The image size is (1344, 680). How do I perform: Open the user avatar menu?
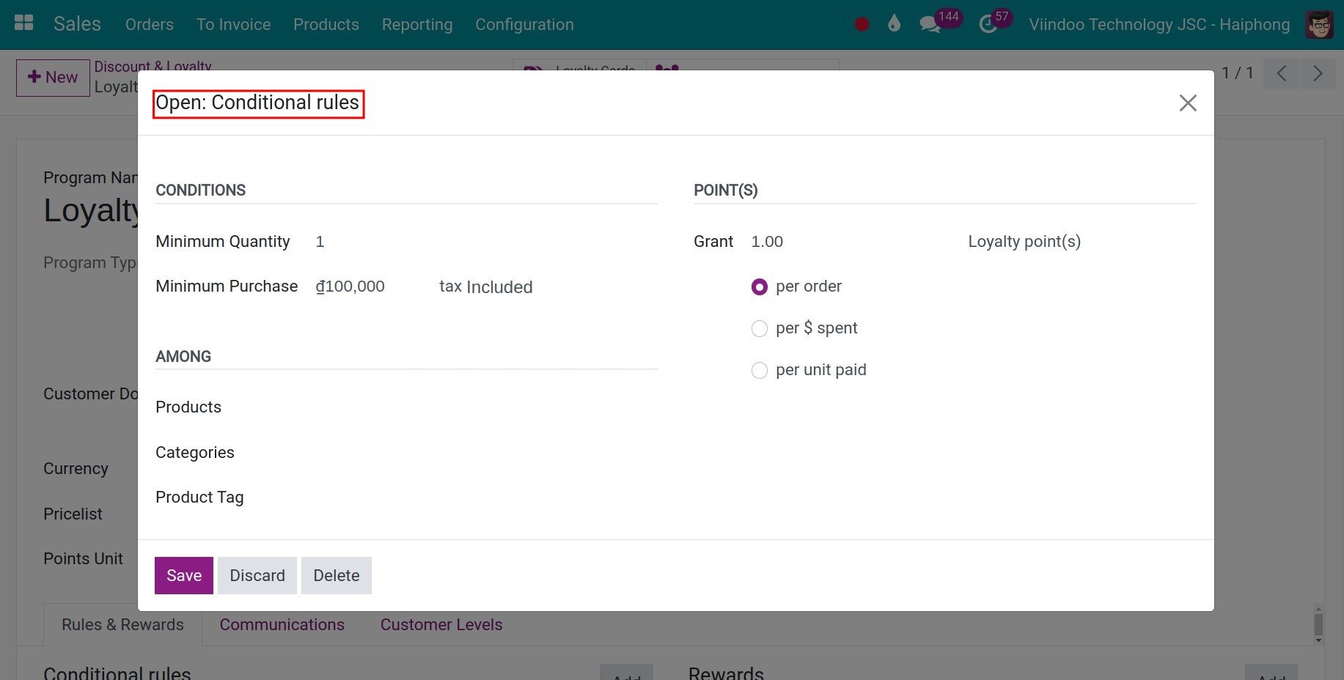tap(1319, 24)
